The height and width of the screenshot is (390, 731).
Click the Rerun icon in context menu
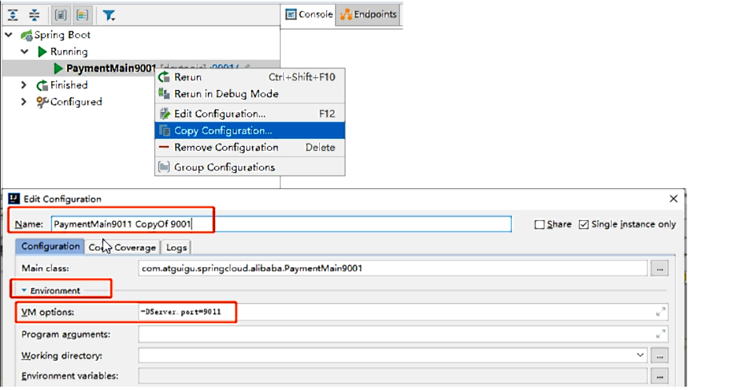tap(164, 78)
